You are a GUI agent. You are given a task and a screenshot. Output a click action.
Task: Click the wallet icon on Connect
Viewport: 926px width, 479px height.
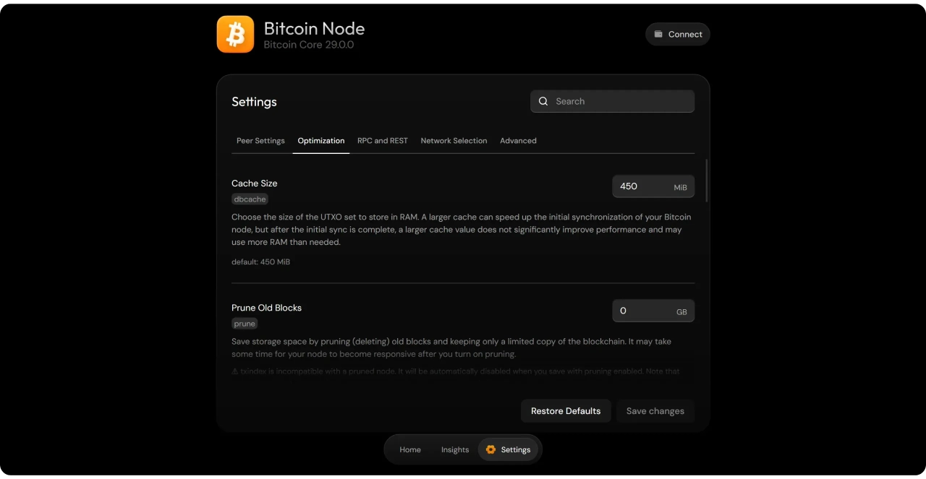(658, 34)
